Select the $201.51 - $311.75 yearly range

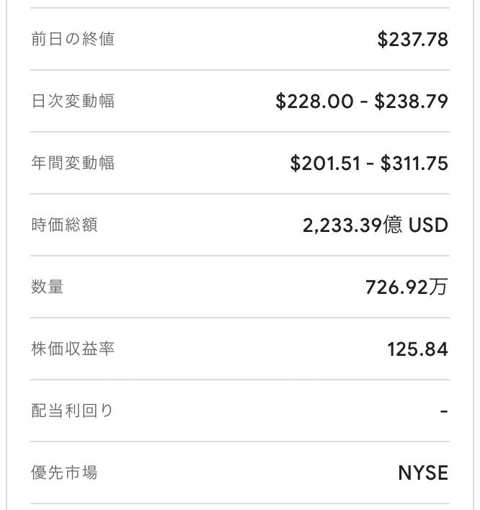point(369,163)
